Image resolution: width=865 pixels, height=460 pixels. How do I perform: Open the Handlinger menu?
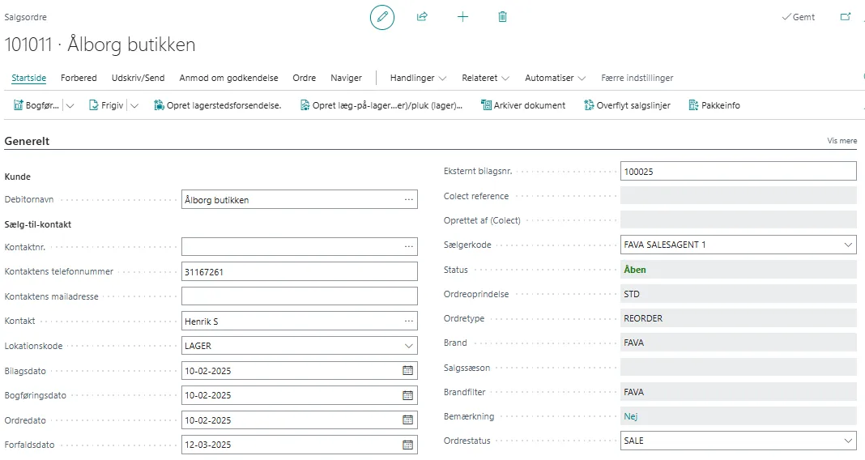coord(418,78)
